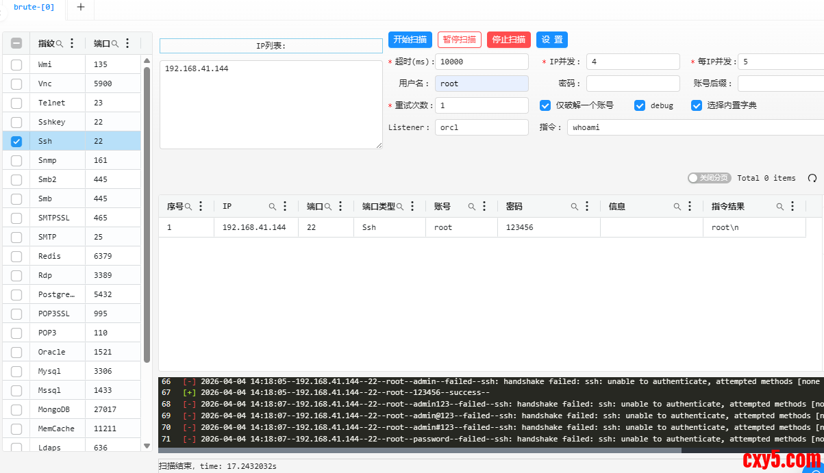Open the three-dot menu in 端口 sidebar header
Viewport: 824px width, 473px height.
tap(127, 43)
